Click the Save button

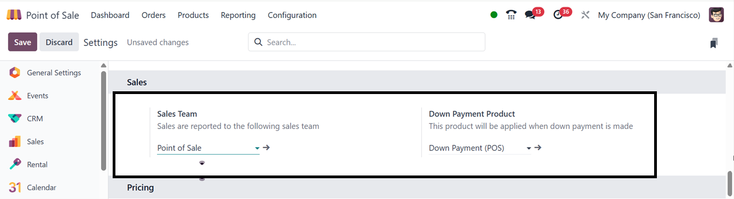click(x=22, y=42)
